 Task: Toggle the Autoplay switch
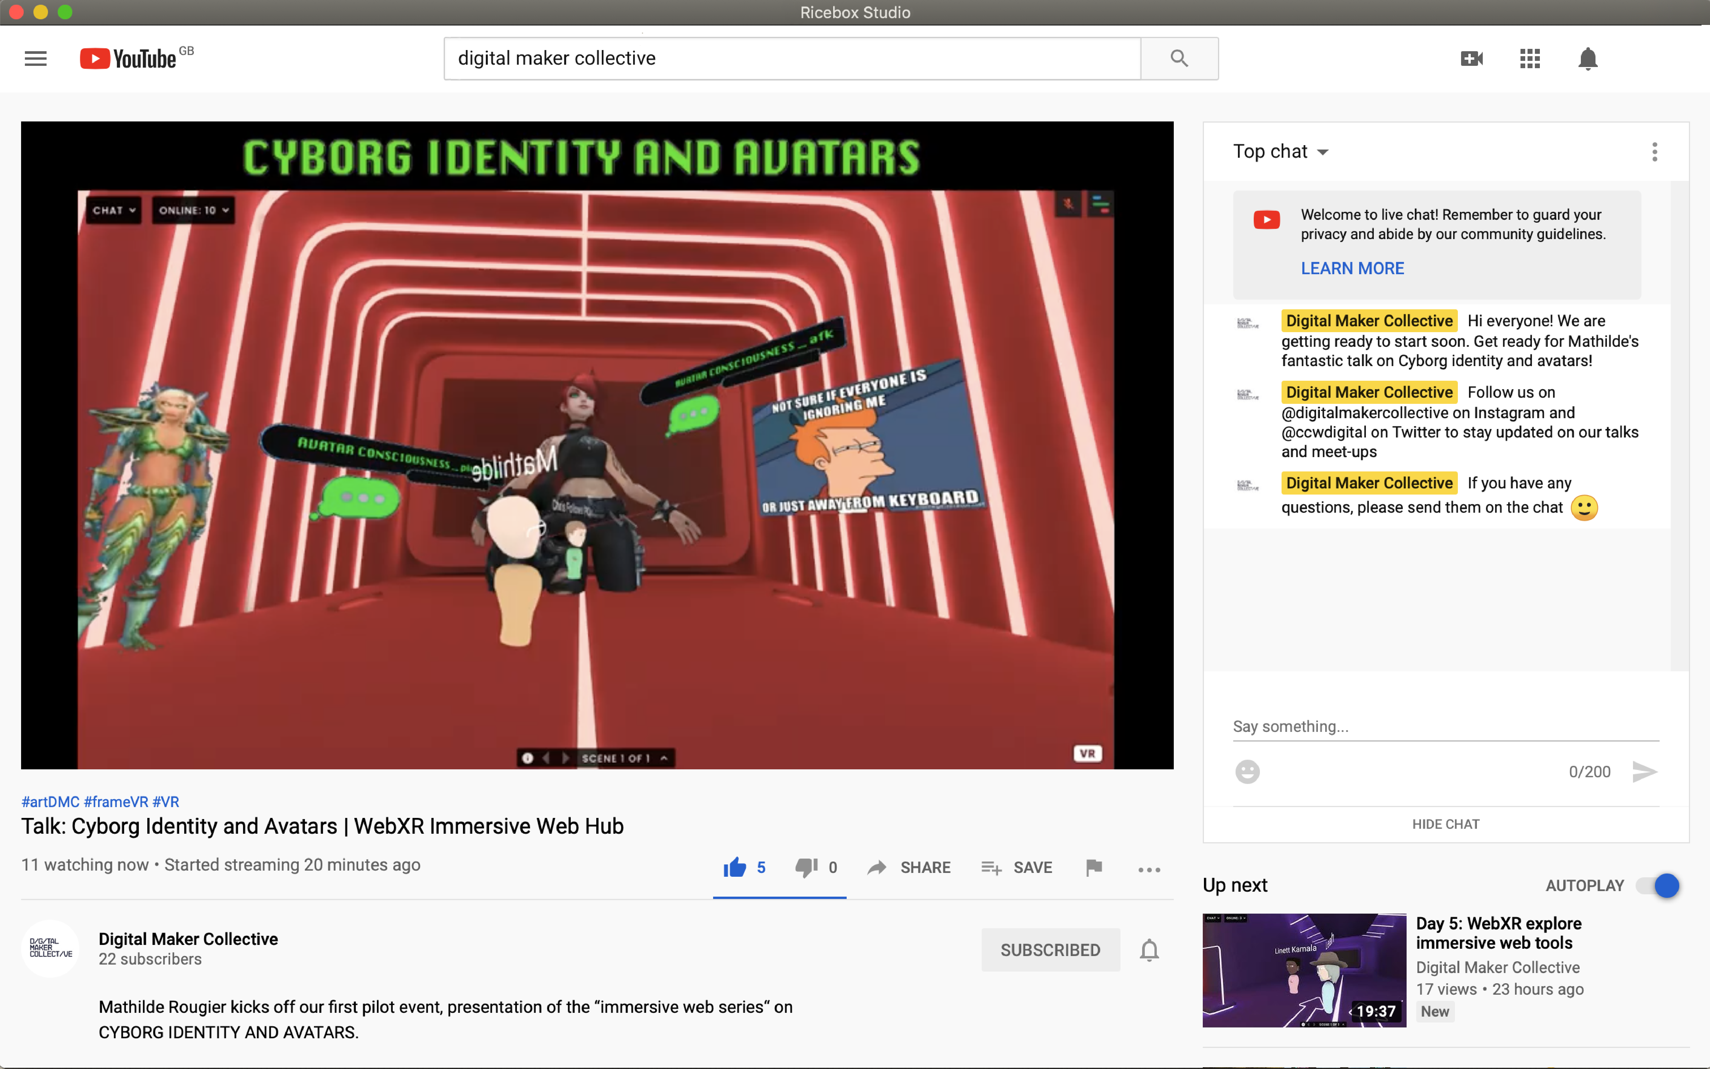click(1658, 885)
